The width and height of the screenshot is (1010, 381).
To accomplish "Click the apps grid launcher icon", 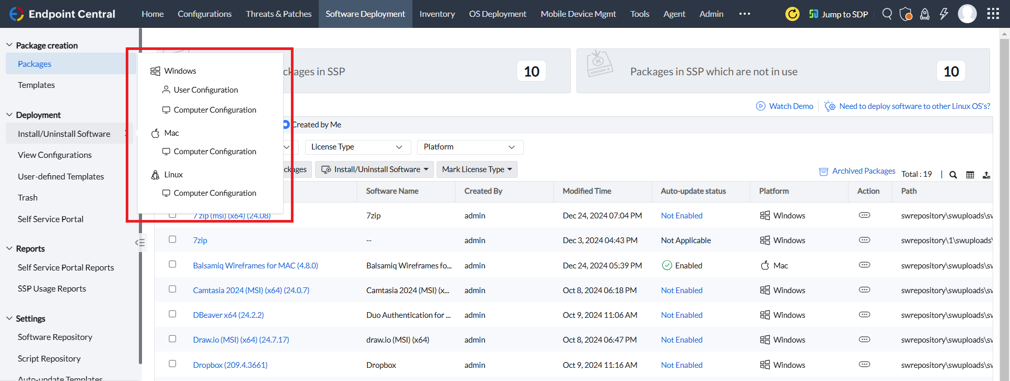I will [993, 14].
